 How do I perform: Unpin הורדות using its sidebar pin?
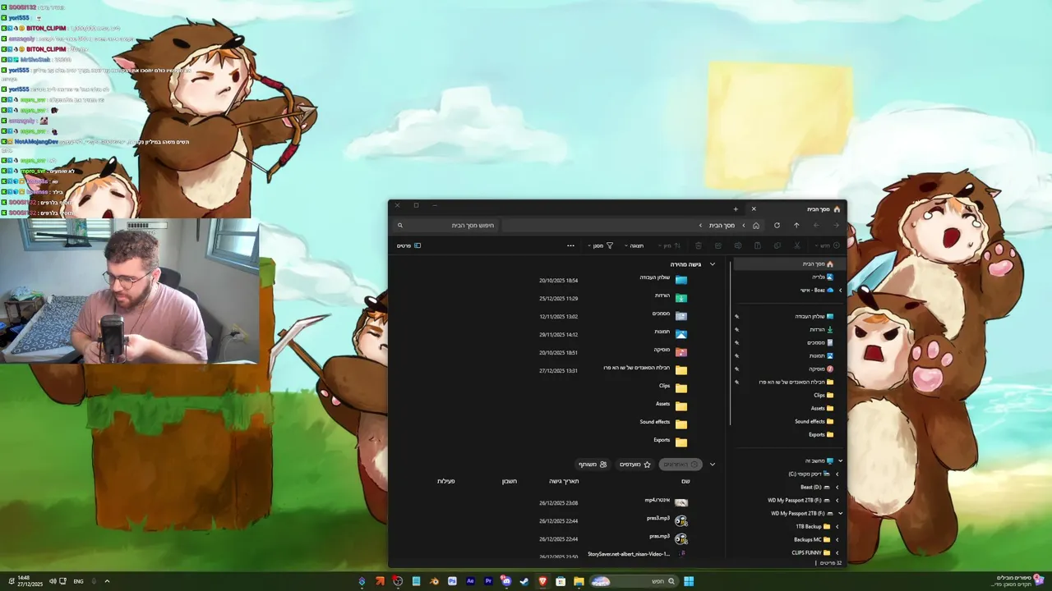736,329
